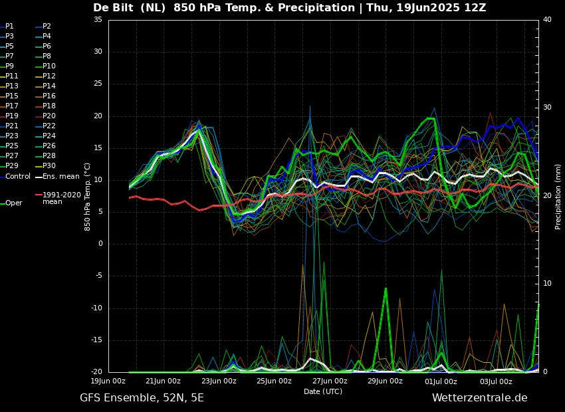This screenshot has width=565, height=412.
Task: Click the -5 temperature axis value
Action: (x=99, y=276)
